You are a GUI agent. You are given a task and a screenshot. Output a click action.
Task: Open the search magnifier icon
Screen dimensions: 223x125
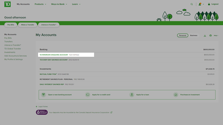192,4
